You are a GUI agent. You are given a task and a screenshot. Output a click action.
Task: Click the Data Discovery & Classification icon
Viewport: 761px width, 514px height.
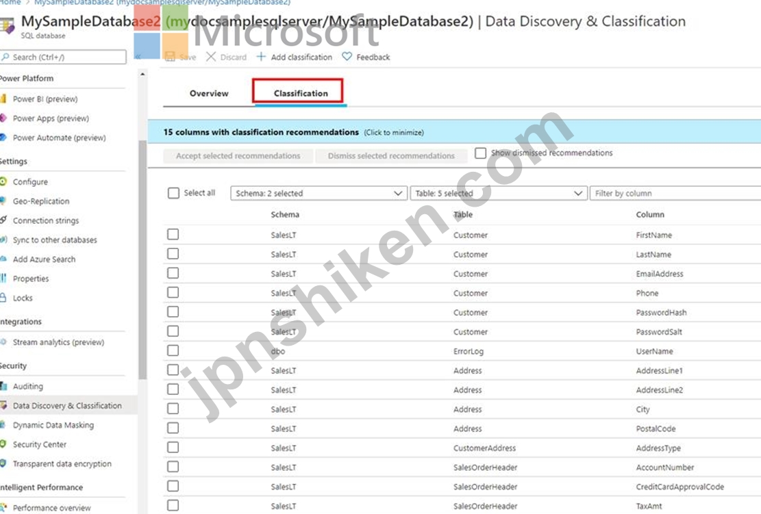pyautogui.click(x=3, y=405)
